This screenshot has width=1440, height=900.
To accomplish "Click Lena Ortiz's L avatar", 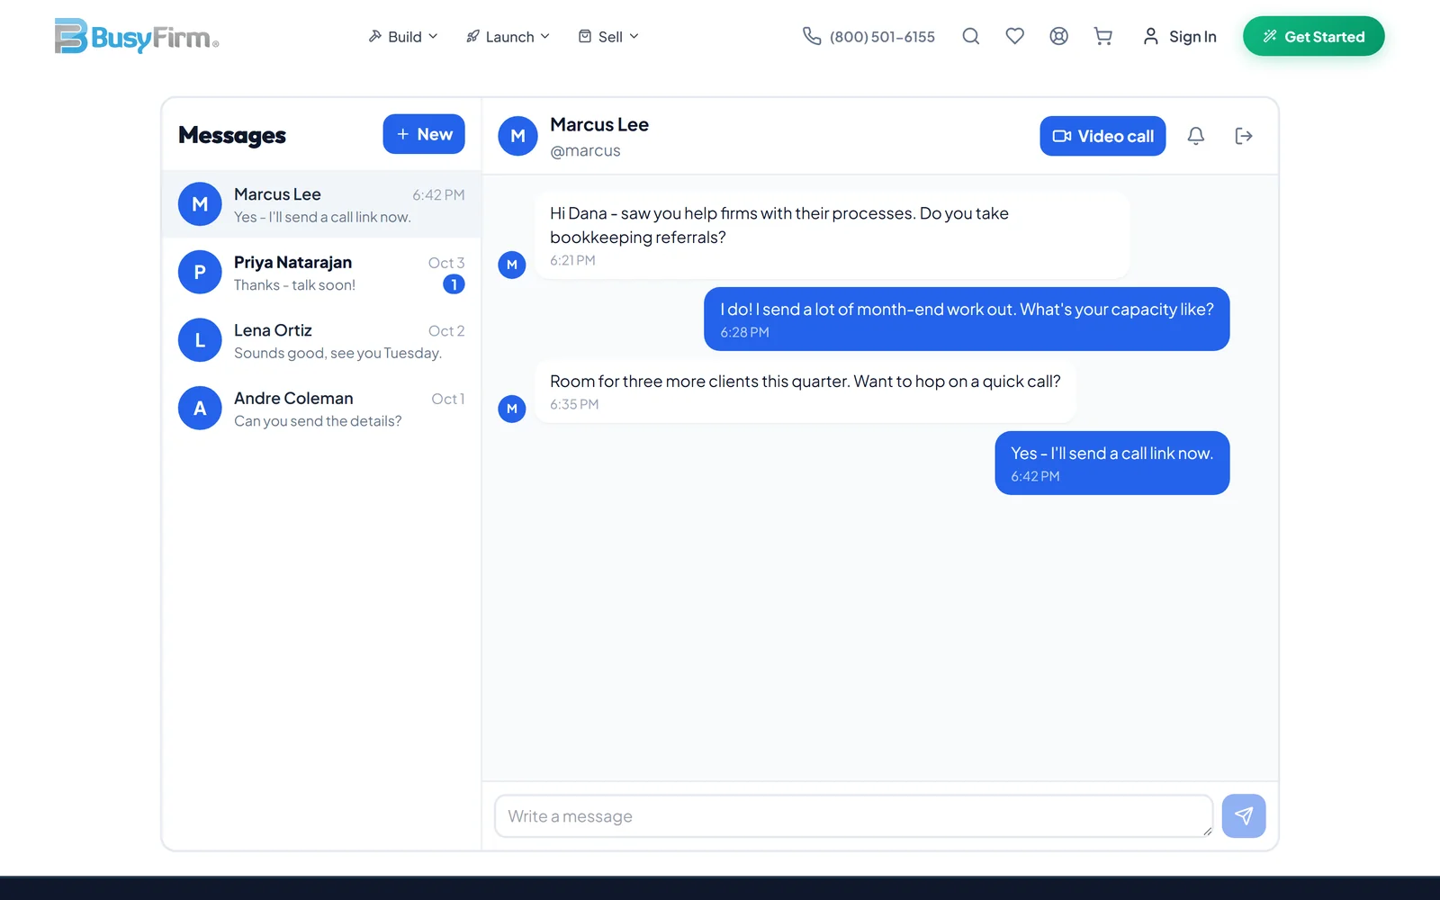I will pos(200,340).
